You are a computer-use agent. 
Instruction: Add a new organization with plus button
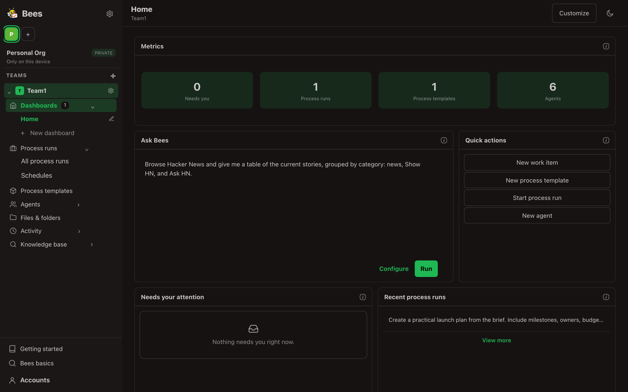28,34
